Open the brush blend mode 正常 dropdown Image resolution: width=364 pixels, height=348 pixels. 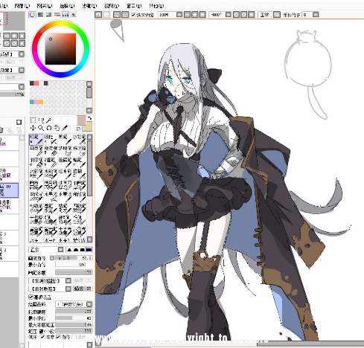click(60, 250)
